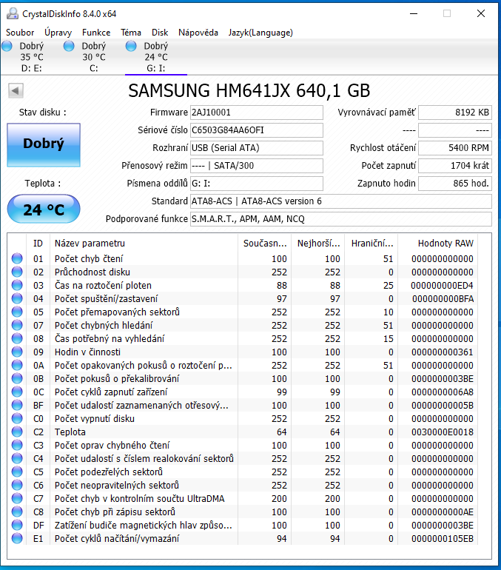This screenshot has width=501, height=570.
Task: Click status orb of attribute 04 row
Action: tap(17, 298)
